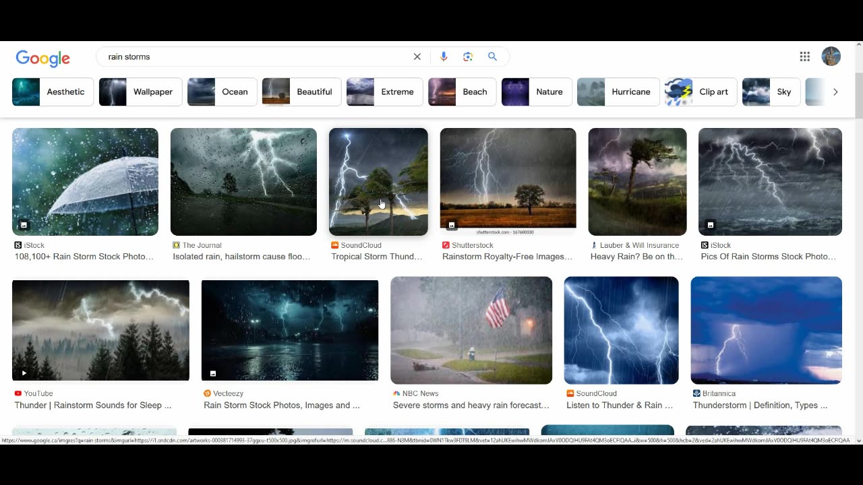Click the video play badge on YouTube thumbnail

click(24, 373)
